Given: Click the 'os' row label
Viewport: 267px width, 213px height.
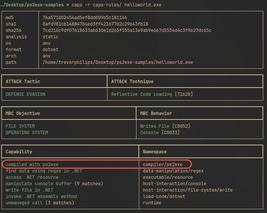Looking at the screenshot, I should 8,43.
